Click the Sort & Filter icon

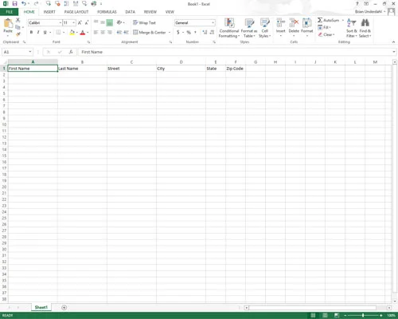click(x=351, y=22)
